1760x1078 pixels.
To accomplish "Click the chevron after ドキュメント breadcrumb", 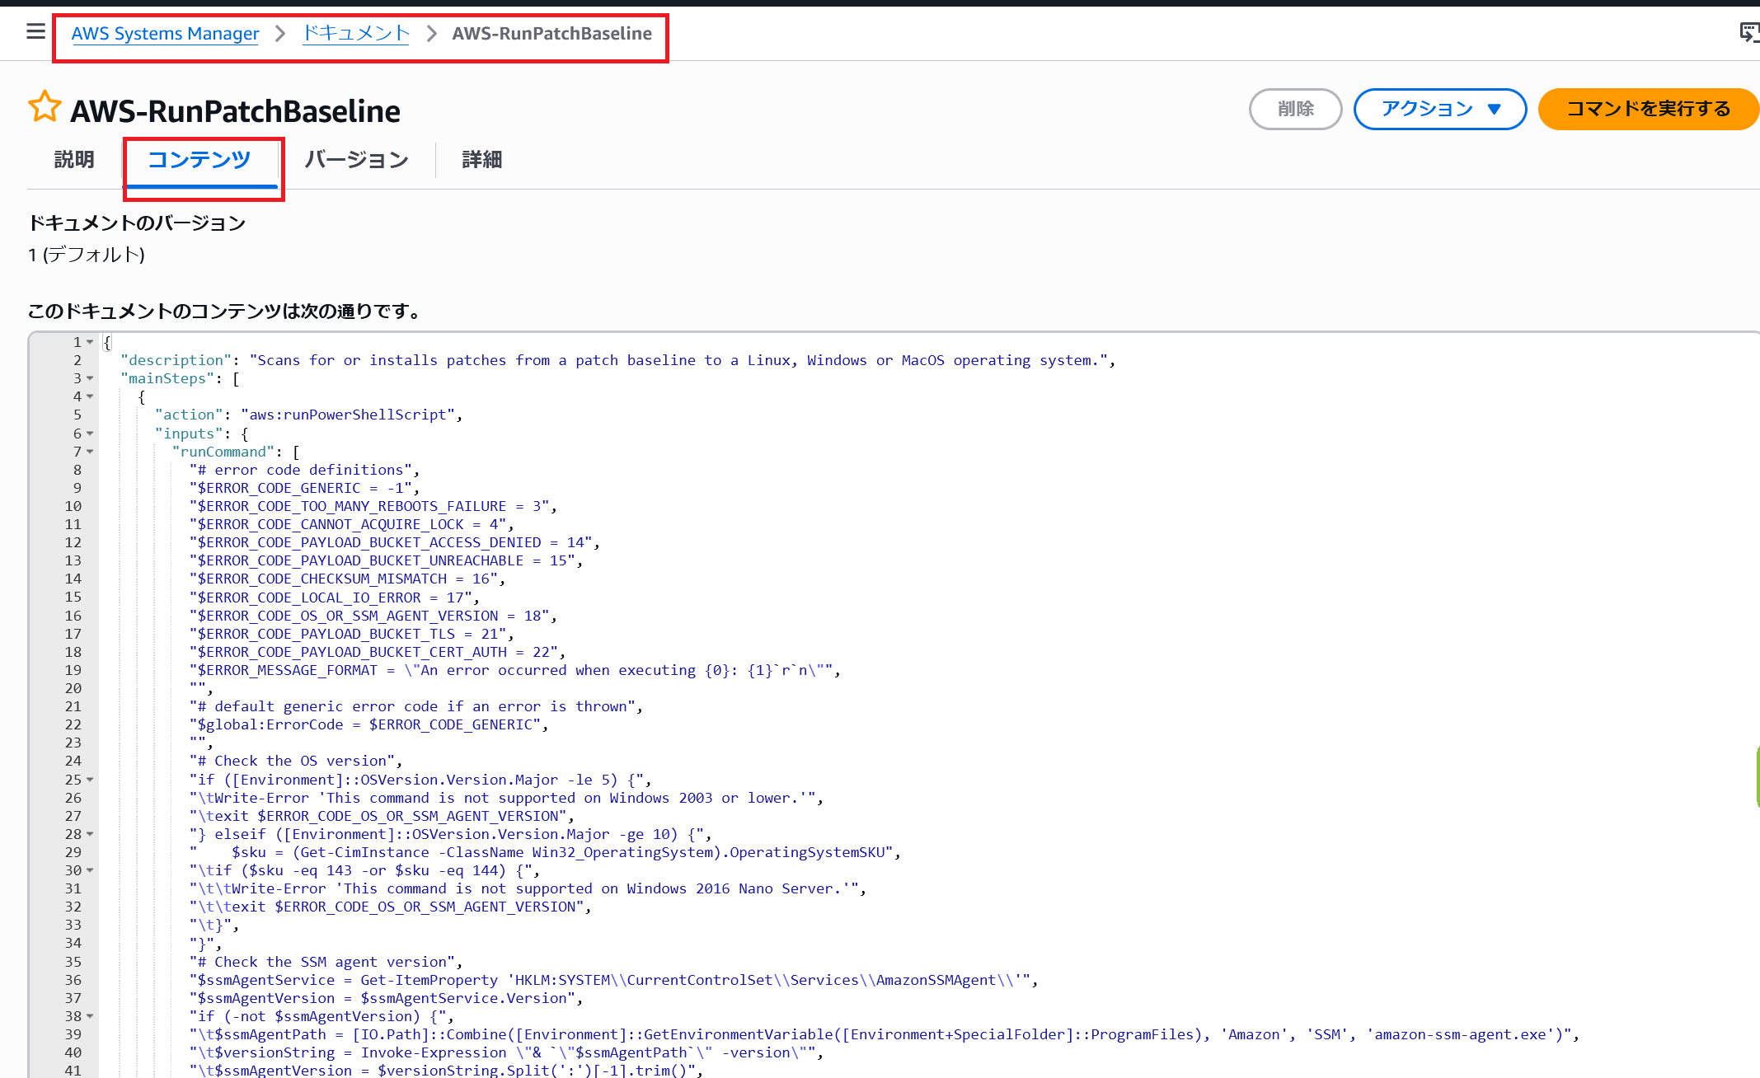I will coord(431,33).
